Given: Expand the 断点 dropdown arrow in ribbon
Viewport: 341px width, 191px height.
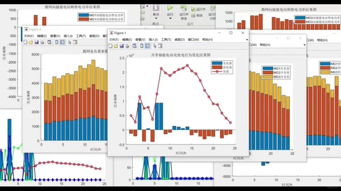Looking at the screenshot, I should pos(156,19).
